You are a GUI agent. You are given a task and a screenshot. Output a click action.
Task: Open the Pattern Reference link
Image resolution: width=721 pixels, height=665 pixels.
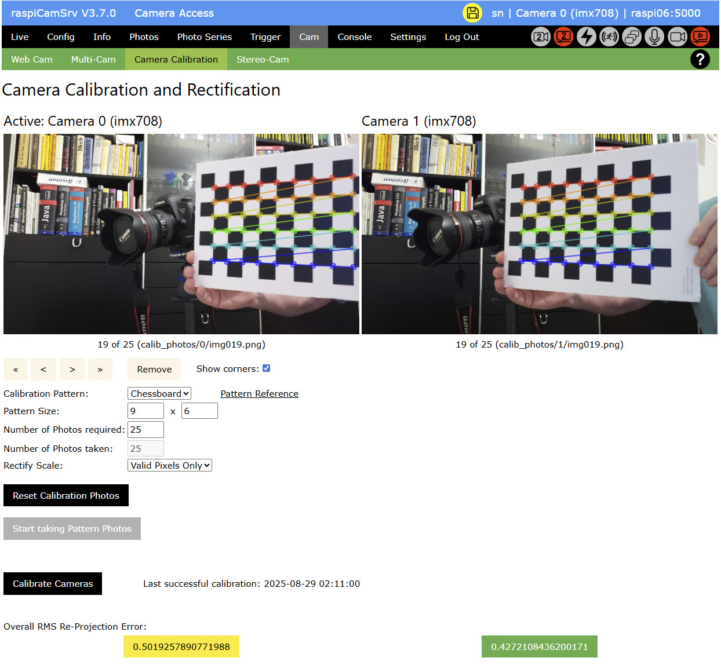click(259, 394)
